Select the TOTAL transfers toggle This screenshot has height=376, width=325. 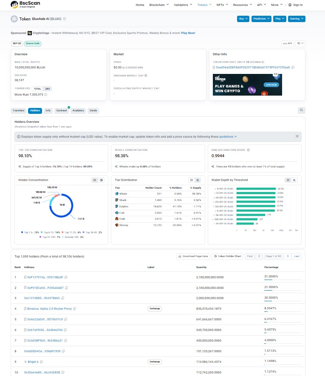click(x=37, y=89)
